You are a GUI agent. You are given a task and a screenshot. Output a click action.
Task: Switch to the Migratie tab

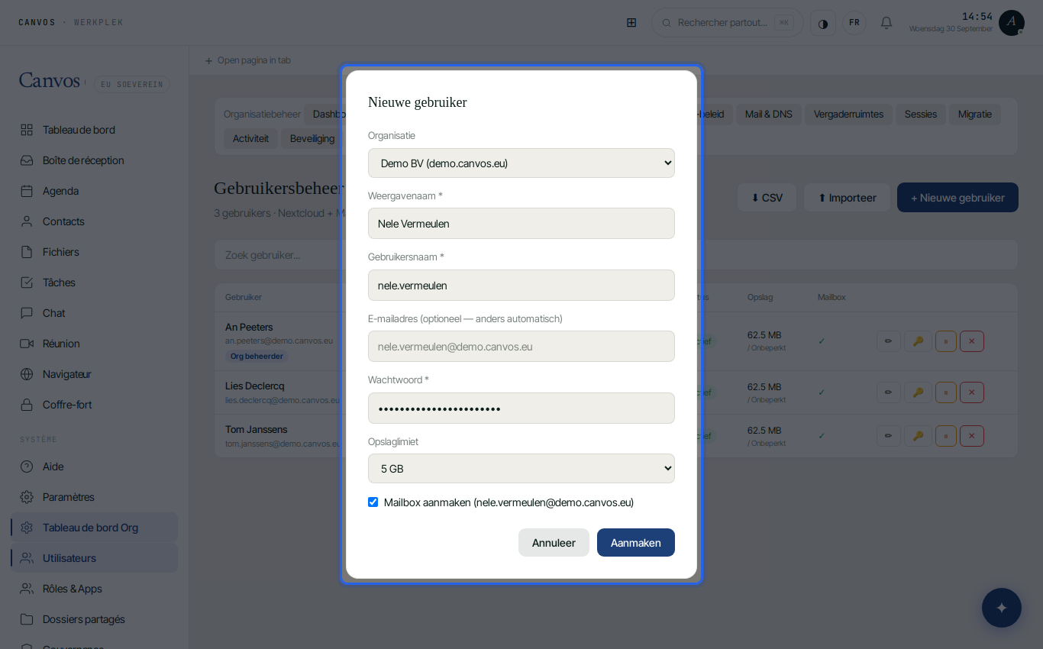coord(975,115)
